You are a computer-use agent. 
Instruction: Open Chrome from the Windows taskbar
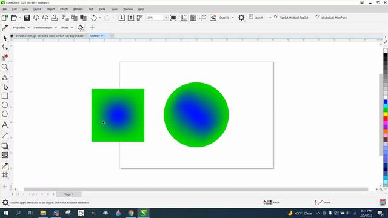point(131,213)
